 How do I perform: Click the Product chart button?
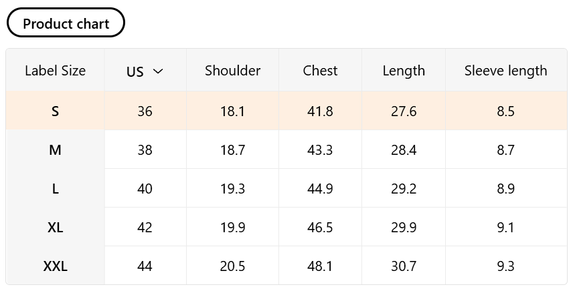click(66, 23)
